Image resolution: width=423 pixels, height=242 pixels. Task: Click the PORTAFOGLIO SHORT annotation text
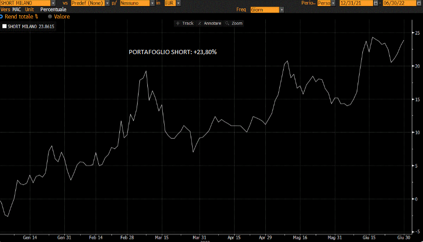[173, 52]
